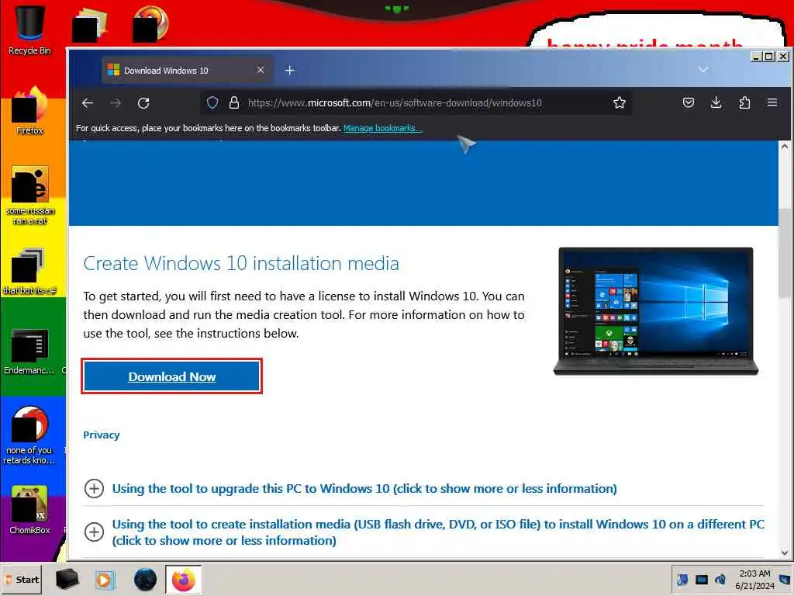Save page to Pocket icon

[689, 103]
